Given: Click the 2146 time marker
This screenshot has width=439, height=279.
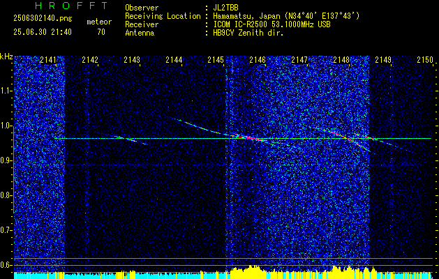Looking at the screenshot, I should [258, 59].
